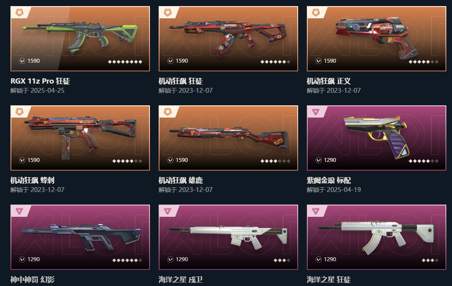Select the 海洋之星 戍卫 weapon thumbnail

[228, 237]
